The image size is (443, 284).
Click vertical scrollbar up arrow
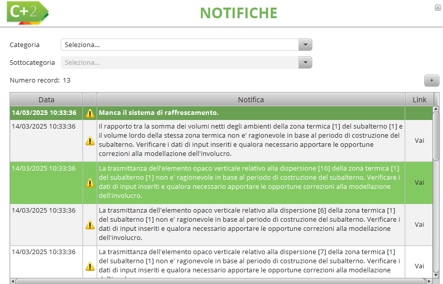pos(436,109)
